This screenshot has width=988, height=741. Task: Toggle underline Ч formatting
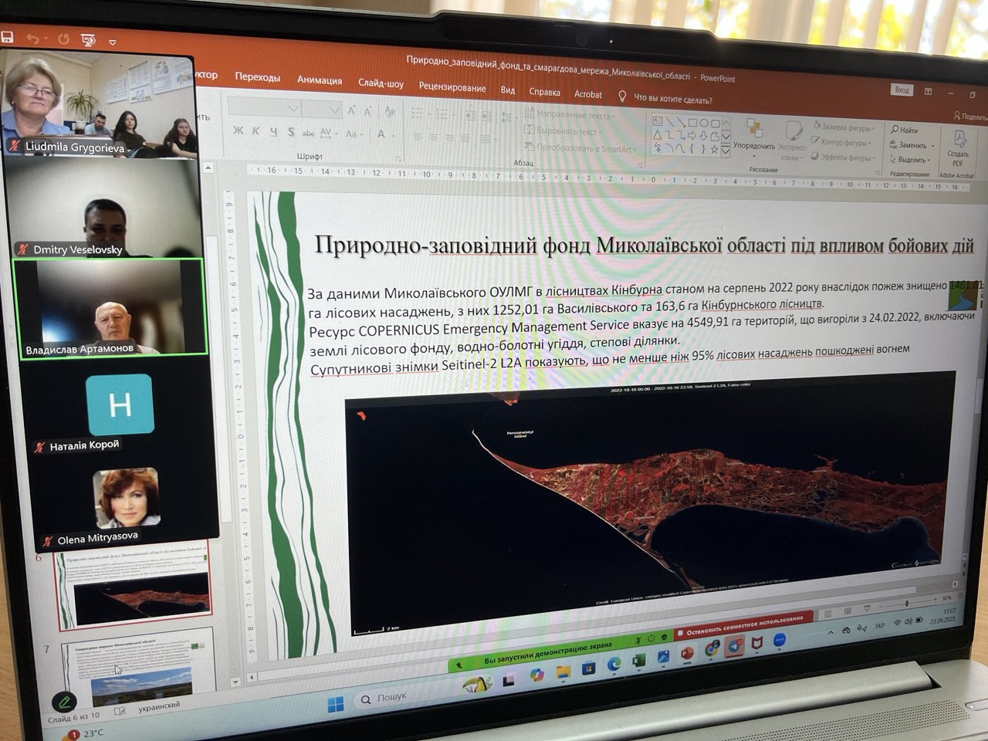(273, 132)
